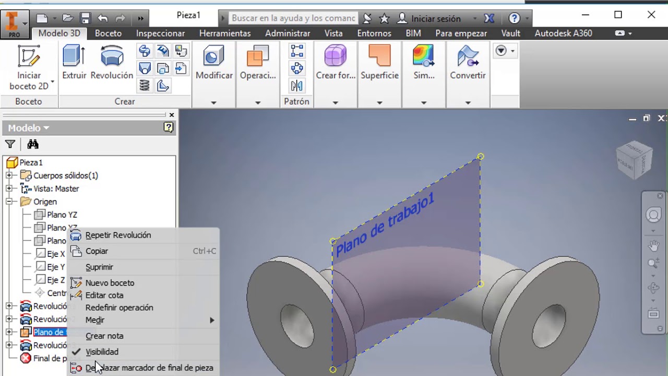Open the Entornos tab

374,33
